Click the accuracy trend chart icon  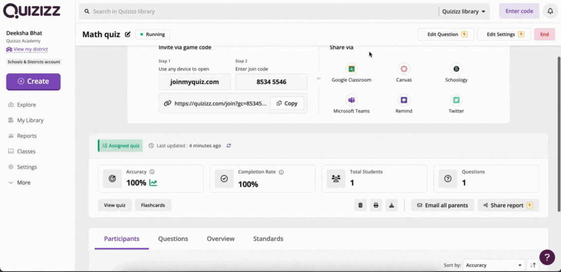click(x=153, y=183)
